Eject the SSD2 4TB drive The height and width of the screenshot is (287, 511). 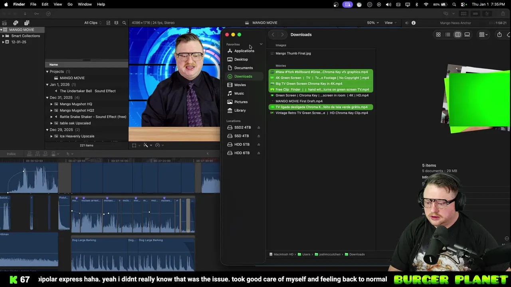(259, 128)
